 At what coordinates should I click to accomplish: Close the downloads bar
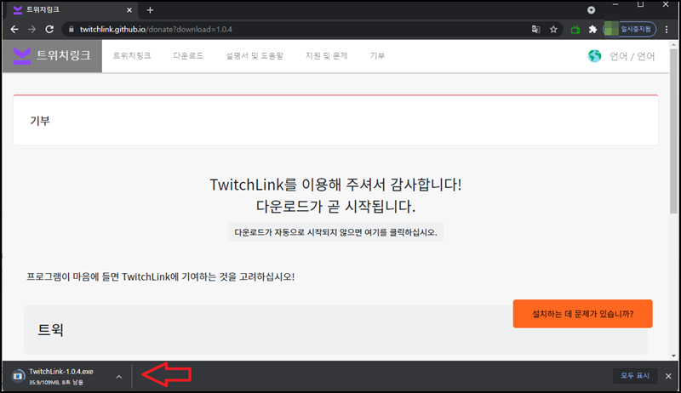pyautogui.click(x=668, y=376)
